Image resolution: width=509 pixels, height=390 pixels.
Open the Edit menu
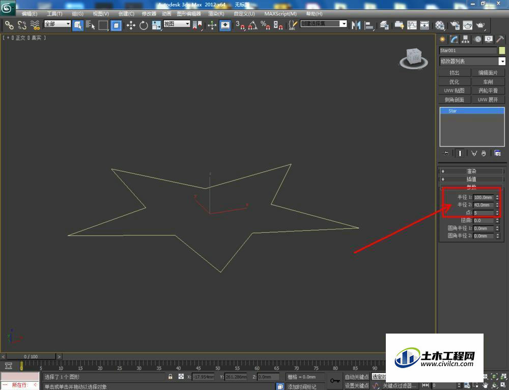(x=29, y=14)
